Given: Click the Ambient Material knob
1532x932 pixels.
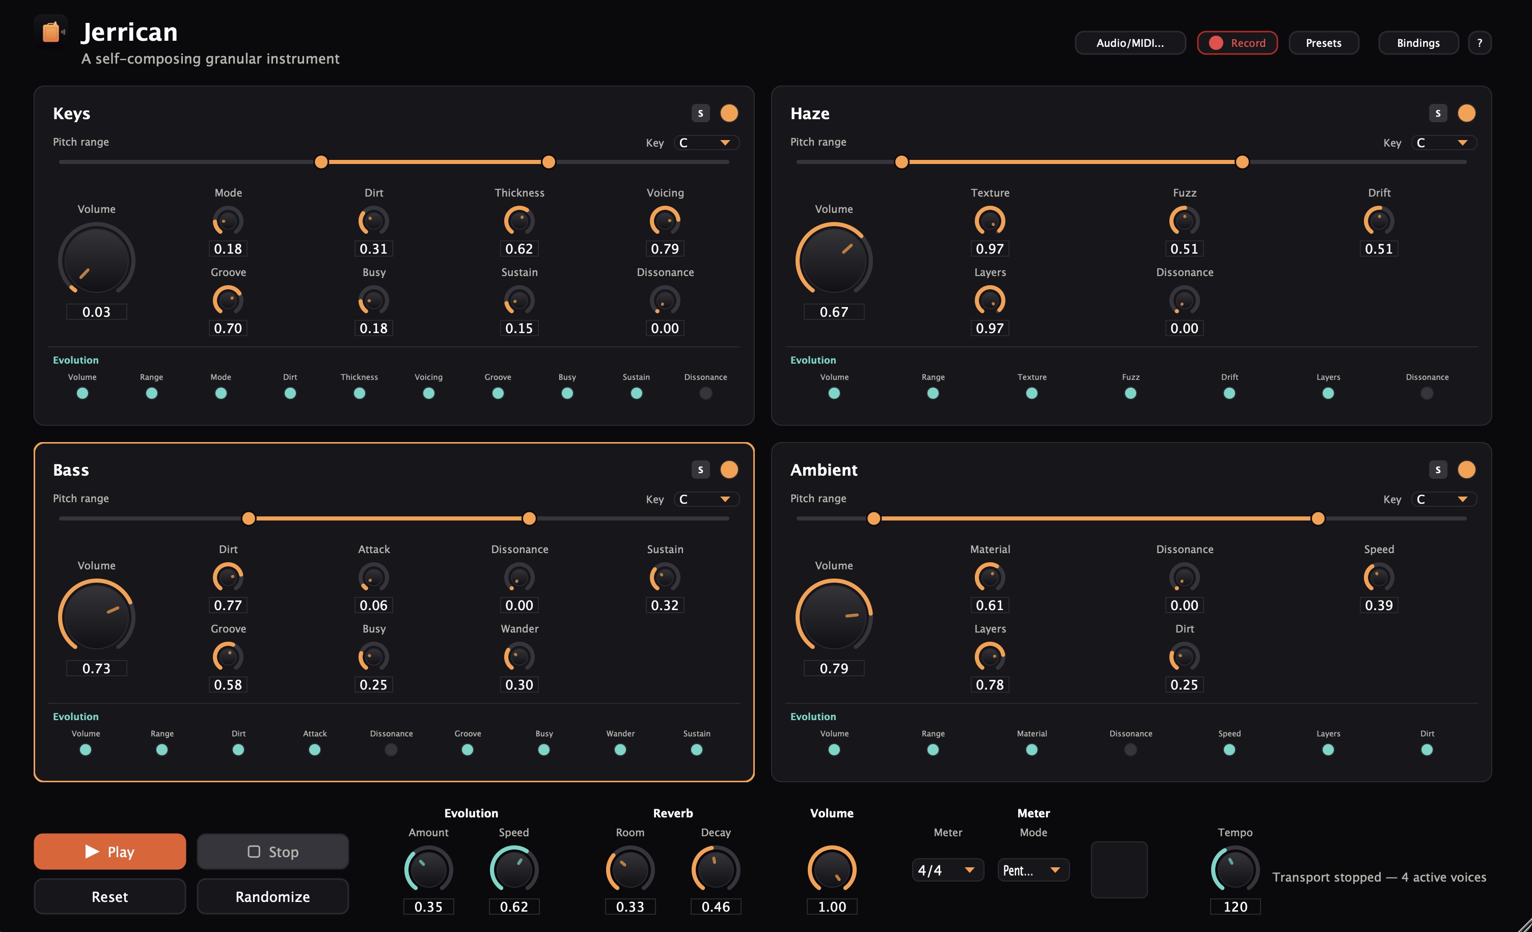Looking at the screenshot, I should (990, 577).
